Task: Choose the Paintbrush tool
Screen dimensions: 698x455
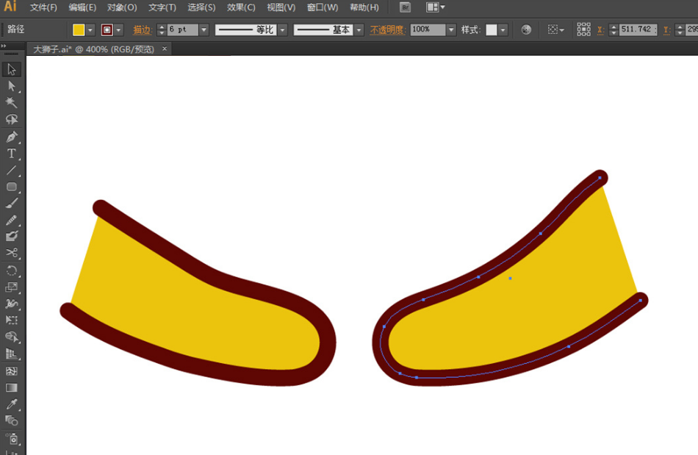Action: [12, 204]
